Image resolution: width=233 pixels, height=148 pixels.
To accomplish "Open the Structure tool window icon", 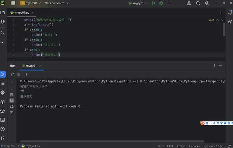I will [x=2, y=33].
